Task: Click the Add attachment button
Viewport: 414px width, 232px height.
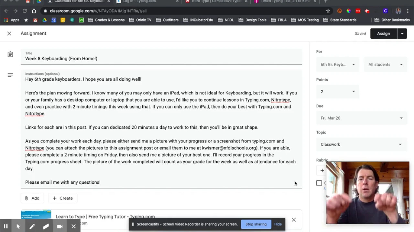Action: (x=32, y=198)
